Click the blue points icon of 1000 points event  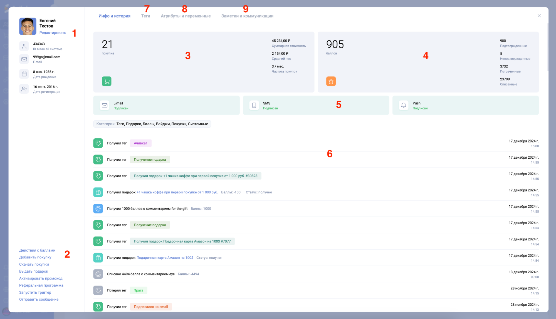(98, 208)
